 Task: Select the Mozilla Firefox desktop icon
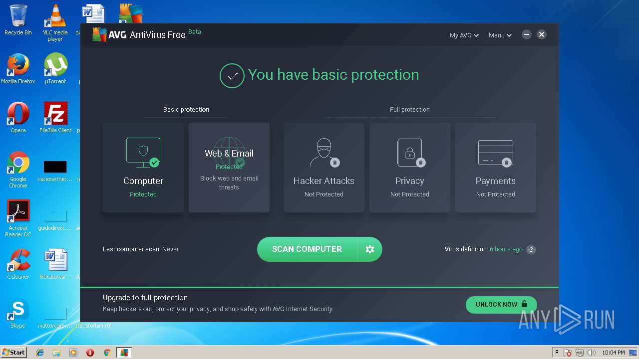click(x=18, y=69)
